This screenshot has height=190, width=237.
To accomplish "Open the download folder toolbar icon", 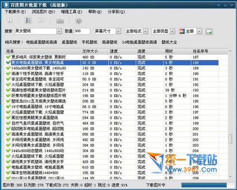I will [60, 21].
